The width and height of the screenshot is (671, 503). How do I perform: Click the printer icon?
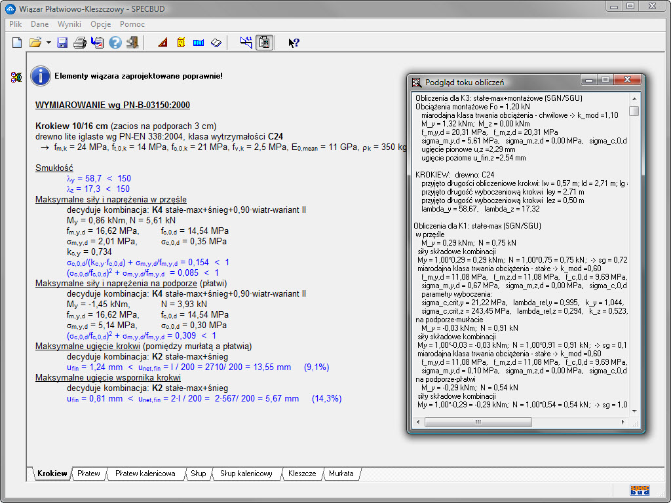pos(80,43)
